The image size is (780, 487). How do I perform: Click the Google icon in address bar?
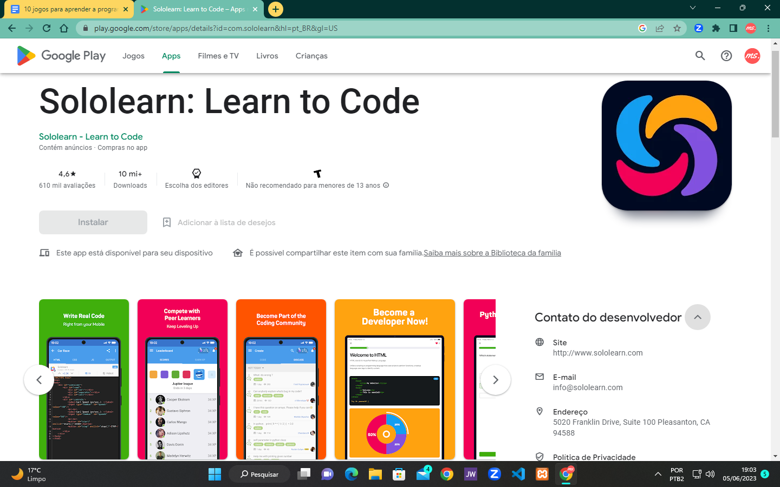pos(642,28)
